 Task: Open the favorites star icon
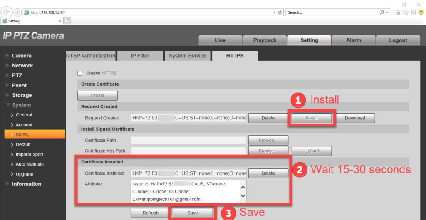click(406, 12)
